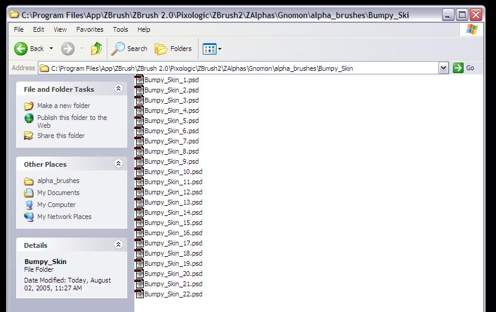Click the address bar path field
496x312 pixels.
click(x=240, y=68)
